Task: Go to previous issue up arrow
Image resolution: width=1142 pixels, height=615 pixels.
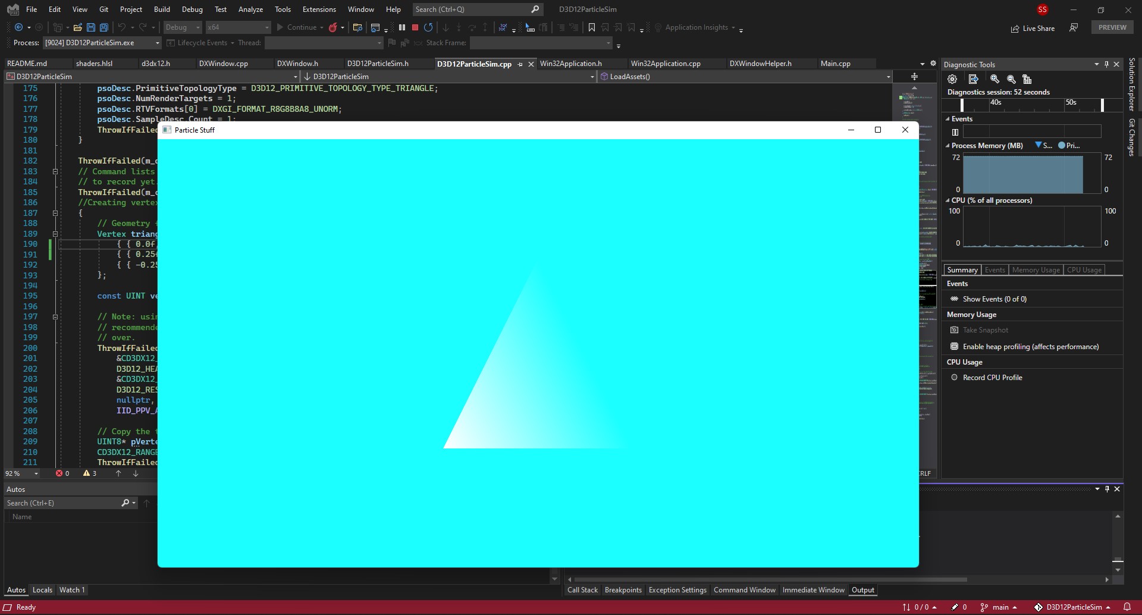Action: [x=118, y=473]
